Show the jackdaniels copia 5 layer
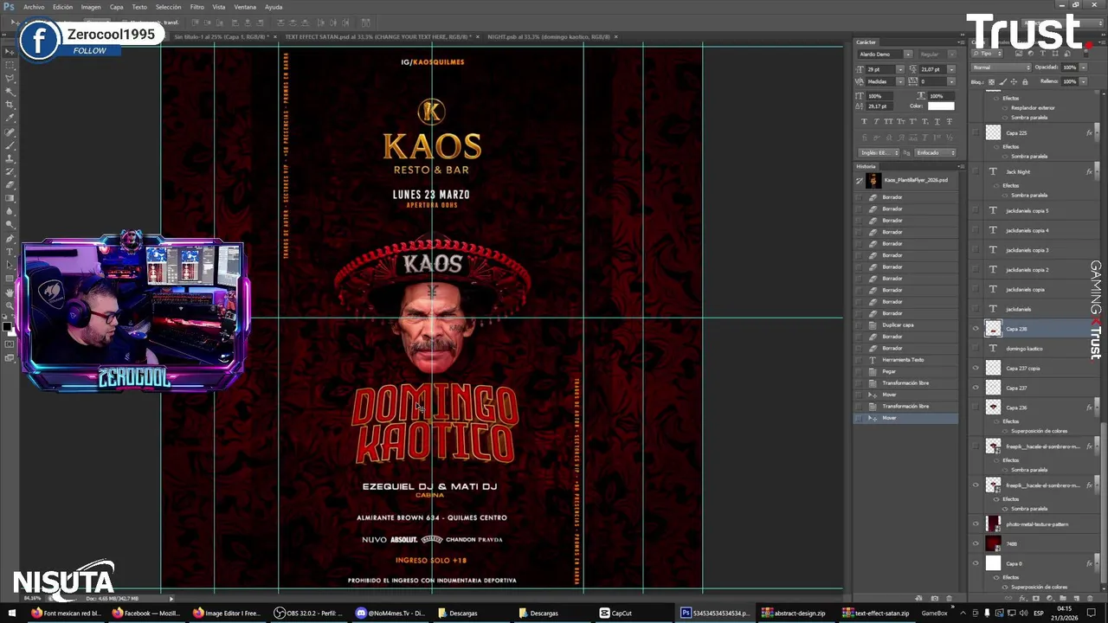This screenshot has width=1108, height=623. pos(976,210)
